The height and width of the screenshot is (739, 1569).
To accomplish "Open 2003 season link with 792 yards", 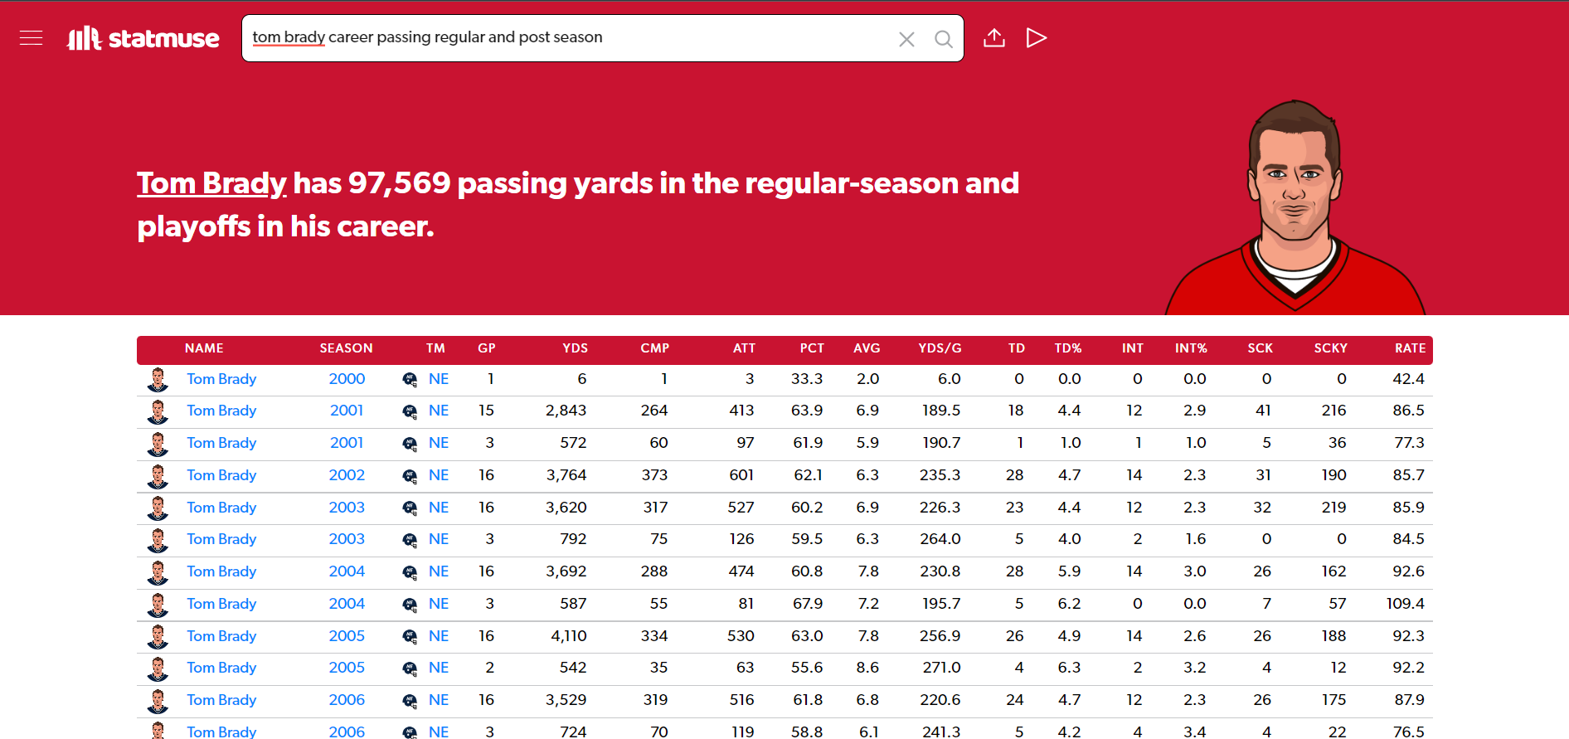I will 347,539.
